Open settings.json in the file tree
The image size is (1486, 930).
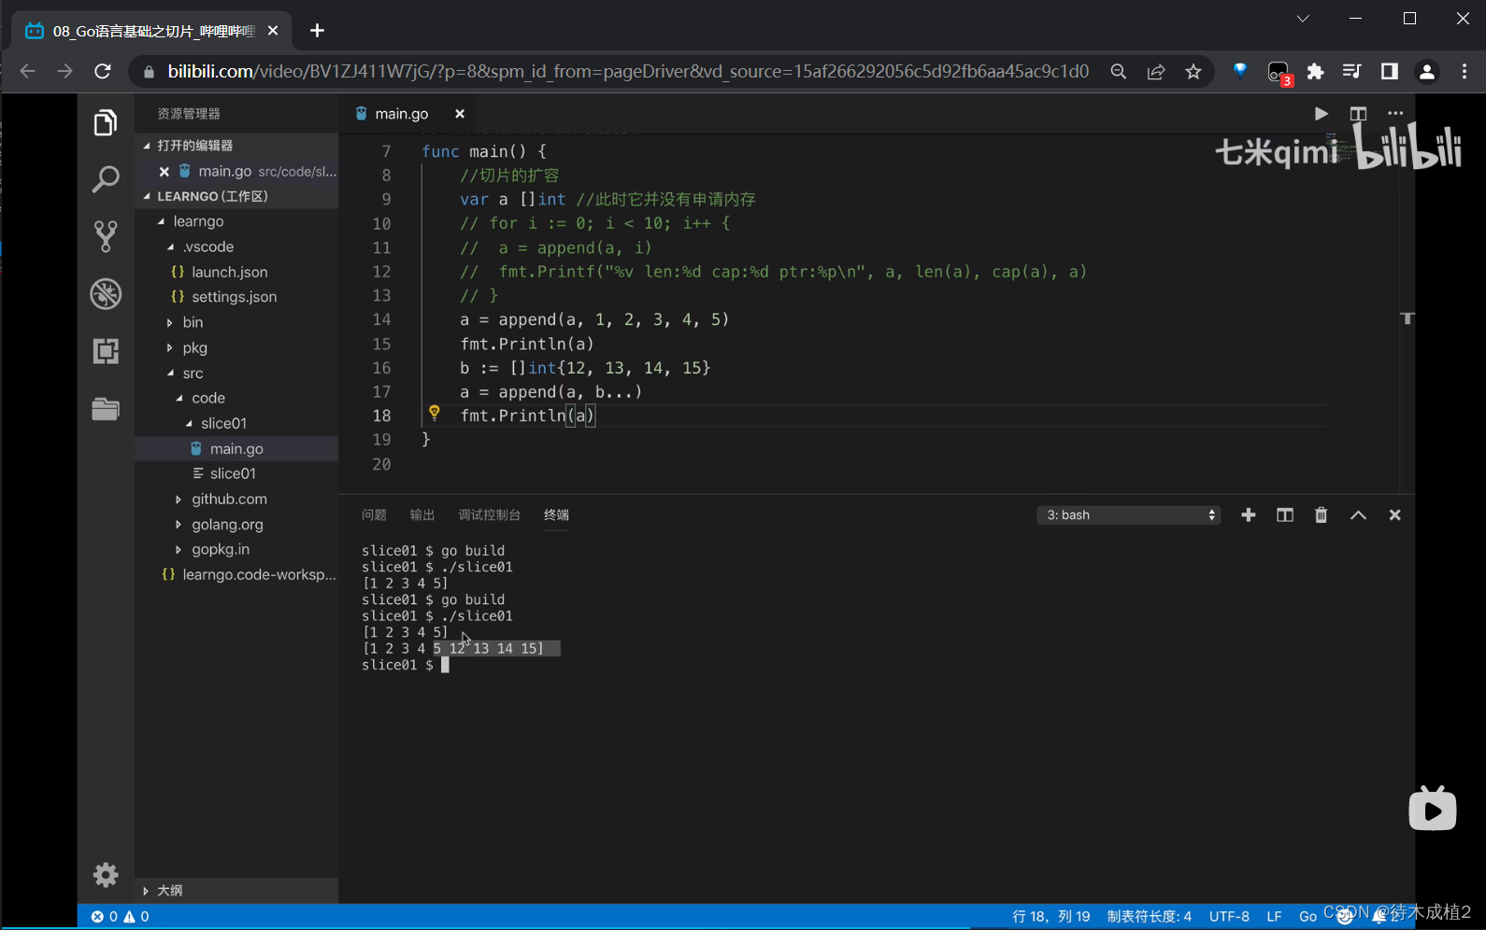click(234, 297)
